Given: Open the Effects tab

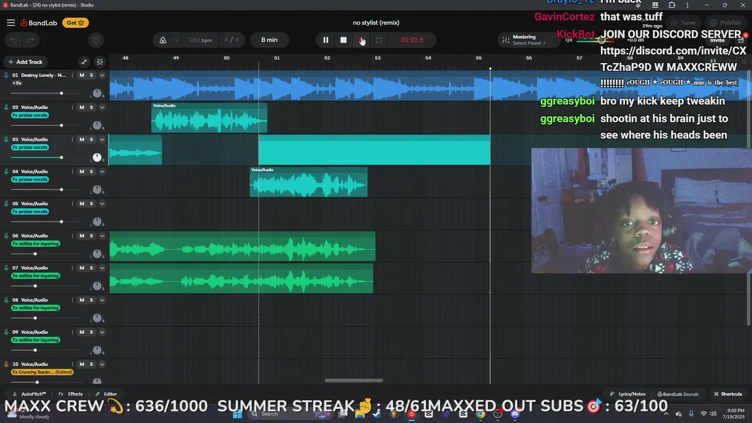Looking at the screenshot, I should tap(71, 394).
